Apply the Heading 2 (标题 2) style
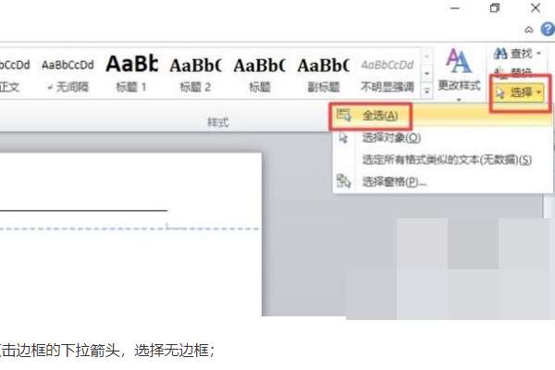The height and width of the screenshot is (370, 555). pos(195,74)
